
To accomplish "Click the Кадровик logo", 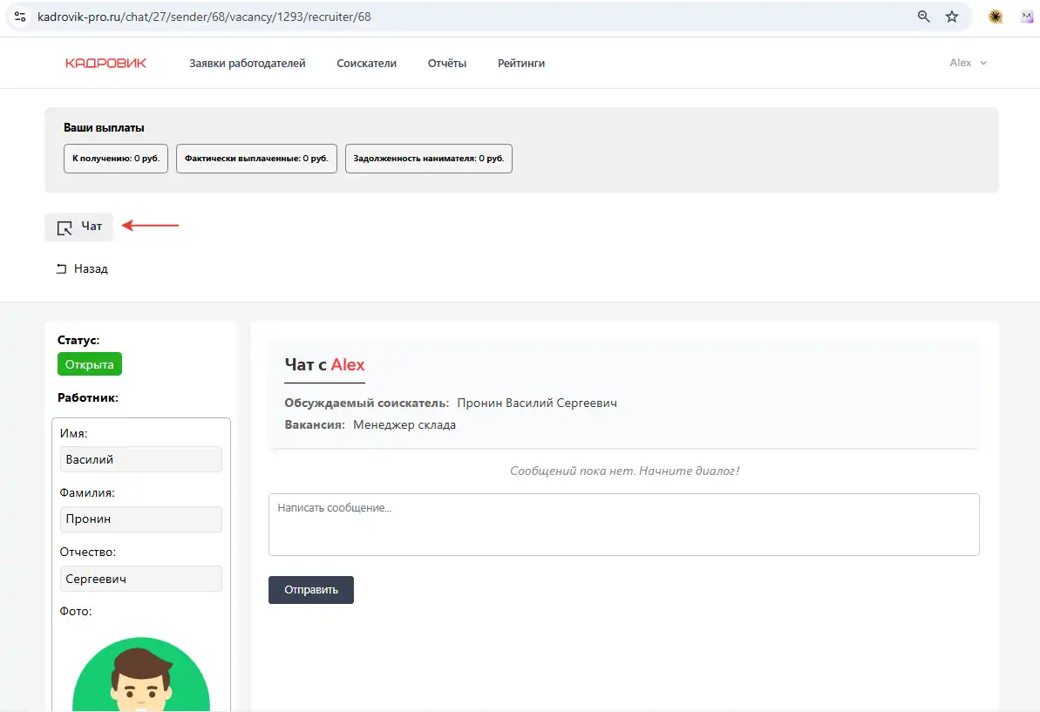I will pyautogui.click(x=105, y=63).
